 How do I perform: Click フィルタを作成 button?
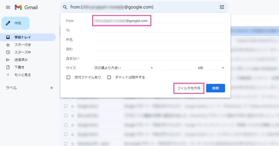click(189, 88)
